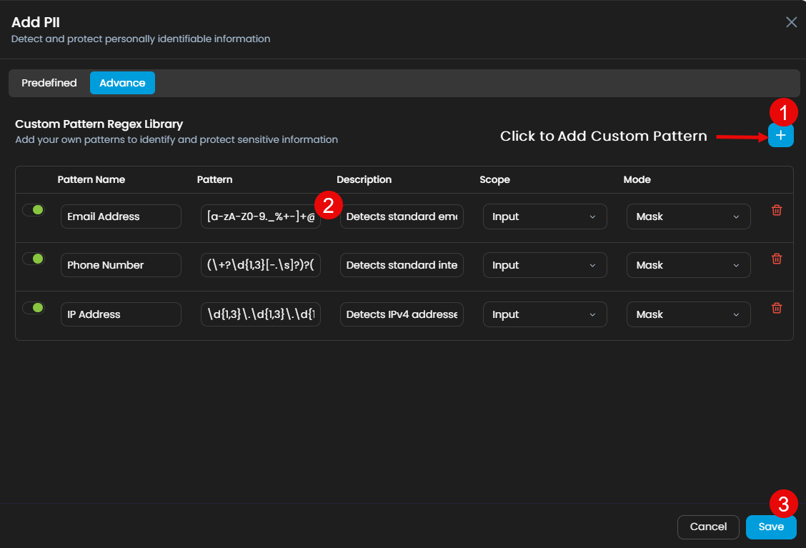Toggle the IP Address pattern switch
This screenshot has width=806, height=548.
(x=34, y=308)
